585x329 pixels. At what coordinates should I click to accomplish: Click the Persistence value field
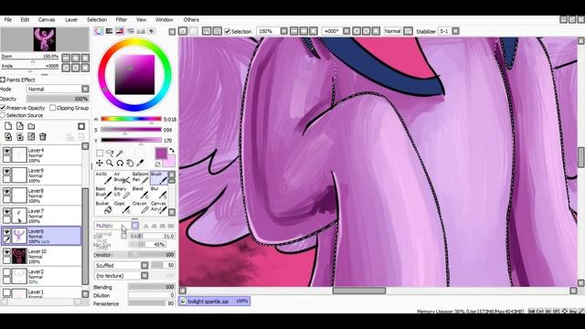(152, 303)
